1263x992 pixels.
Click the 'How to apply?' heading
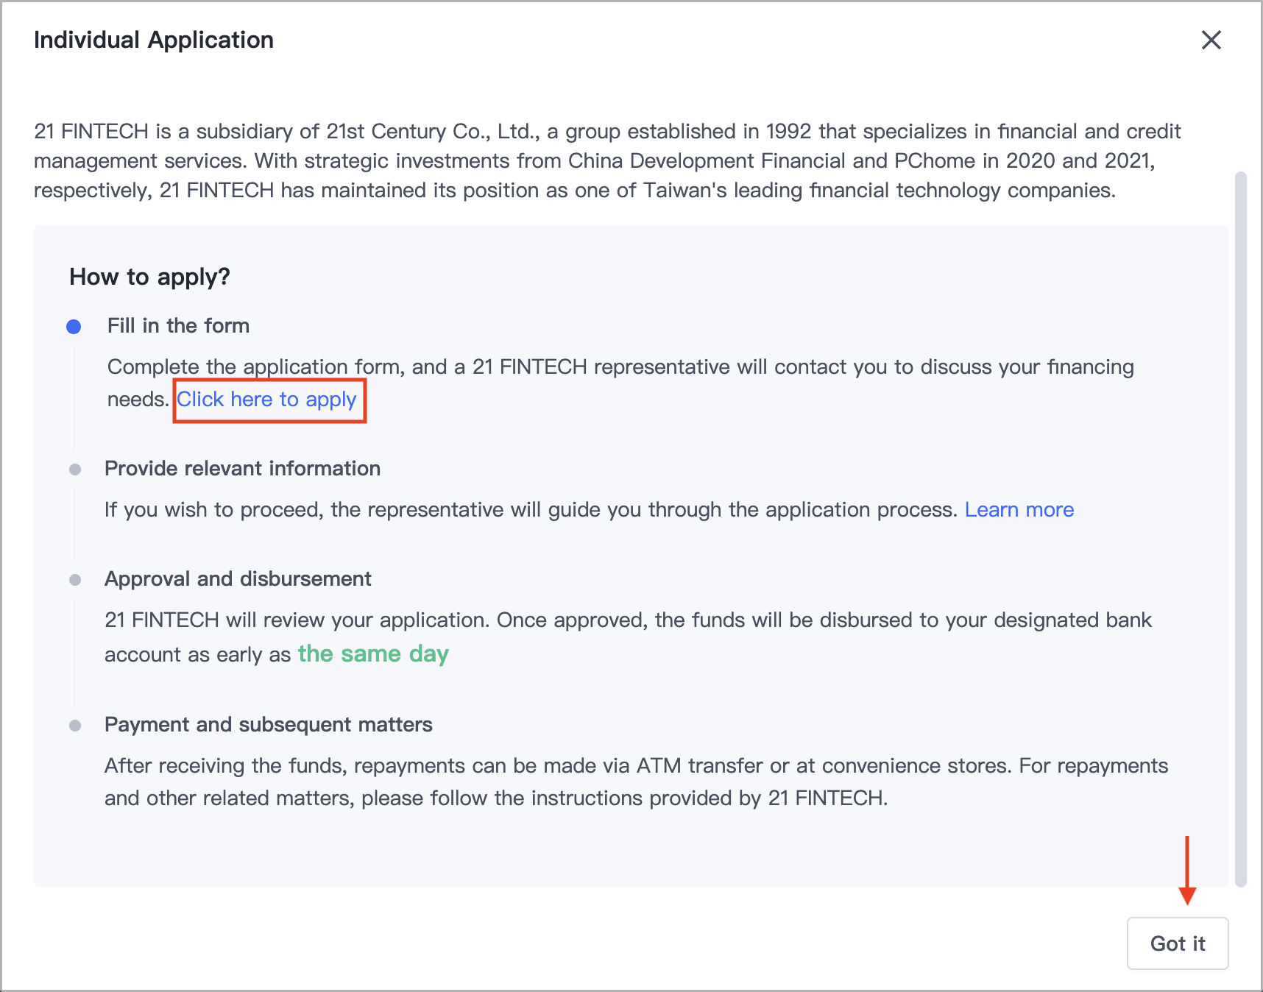tap(149, 277)
